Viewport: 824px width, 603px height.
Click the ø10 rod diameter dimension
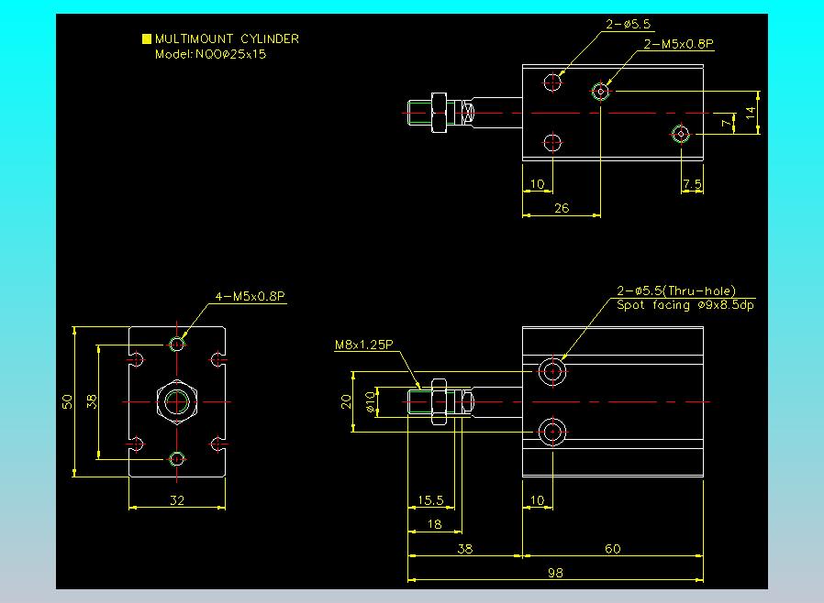pos(371,402)
